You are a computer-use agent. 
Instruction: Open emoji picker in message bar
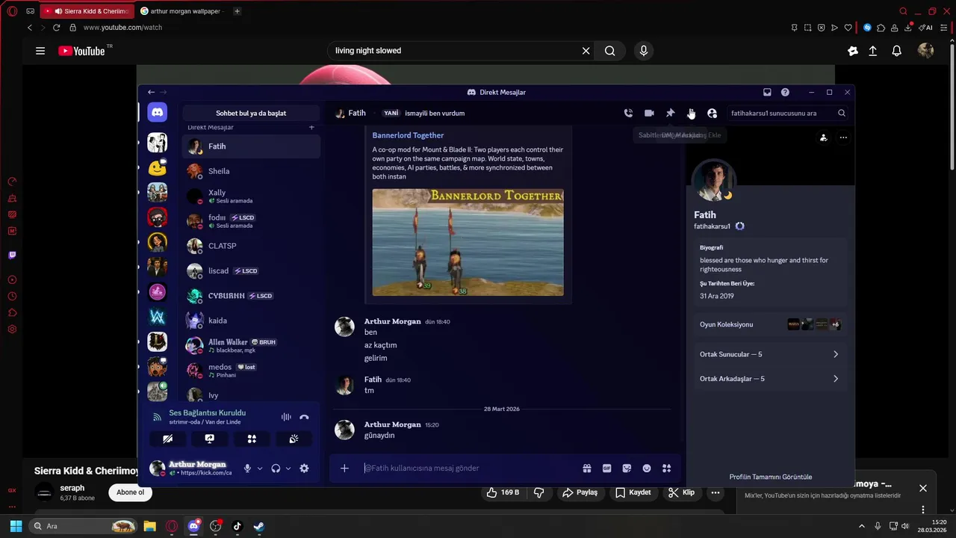coord(647,468)
